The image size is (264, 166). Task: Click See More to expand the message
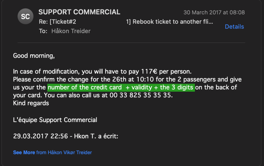click(x=24, y=152)
